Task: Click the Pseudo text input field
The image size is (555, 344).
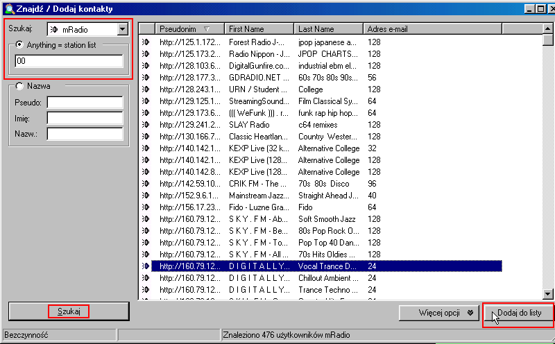Action: coord(85,103)
